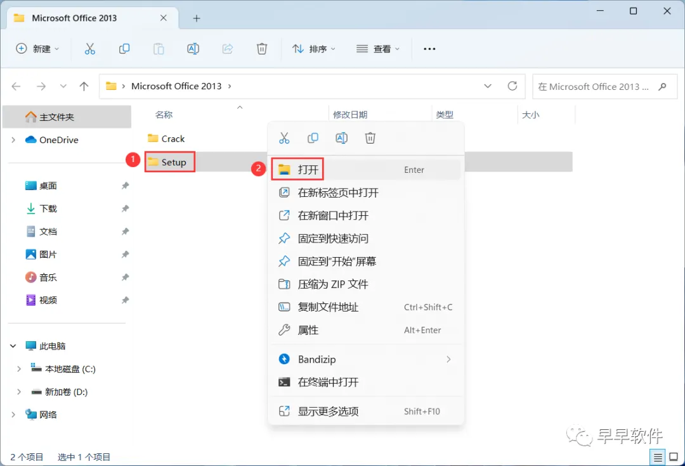
Task: Click 显示更多选项 in context menu
Action: [366, 411]
